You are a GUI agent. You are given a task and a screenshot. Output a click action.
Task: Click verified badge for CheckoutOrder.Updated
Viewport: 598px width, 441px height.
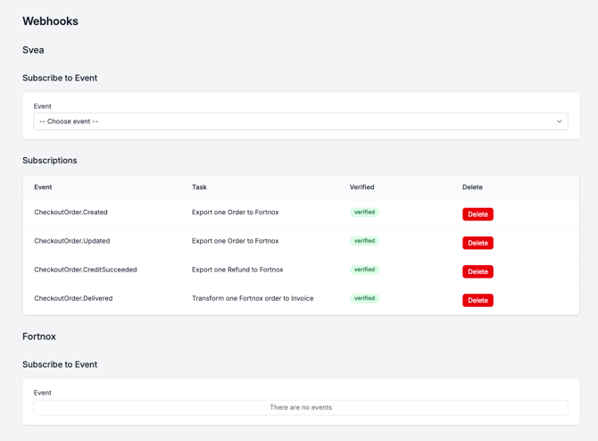click(x=364, y=241)
